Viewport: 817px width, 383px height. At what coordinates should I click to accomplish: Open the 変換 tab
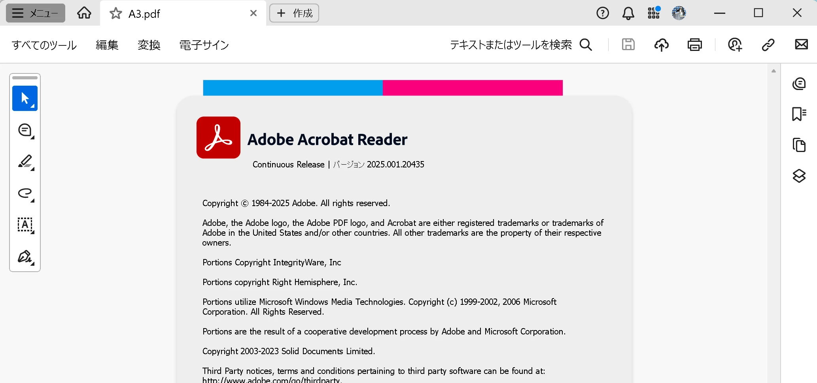(149, 45)
